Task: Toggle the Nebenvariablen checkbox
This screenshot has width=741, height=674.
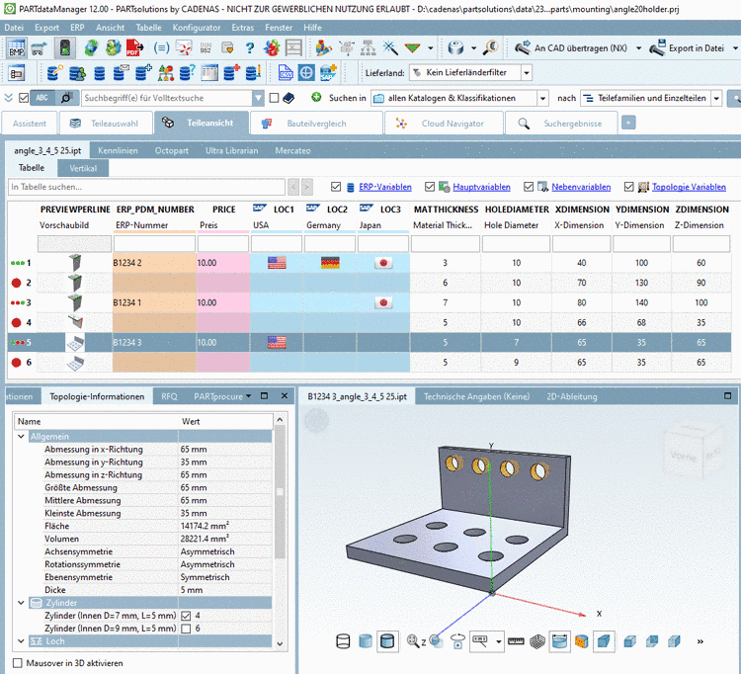Action: click(529, 187)
